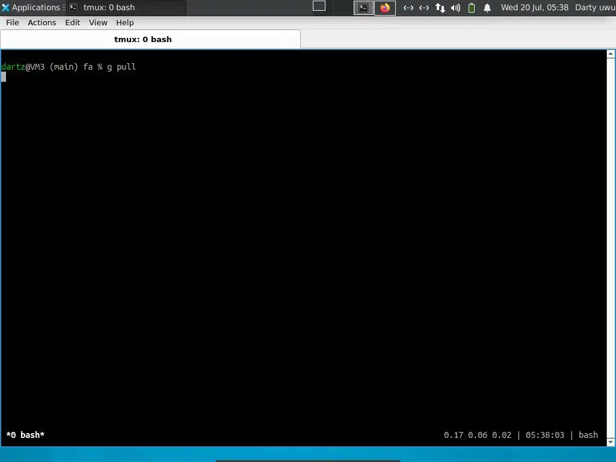The image size is (616, 462).
Task: Open the View menu
Action: 98,23
